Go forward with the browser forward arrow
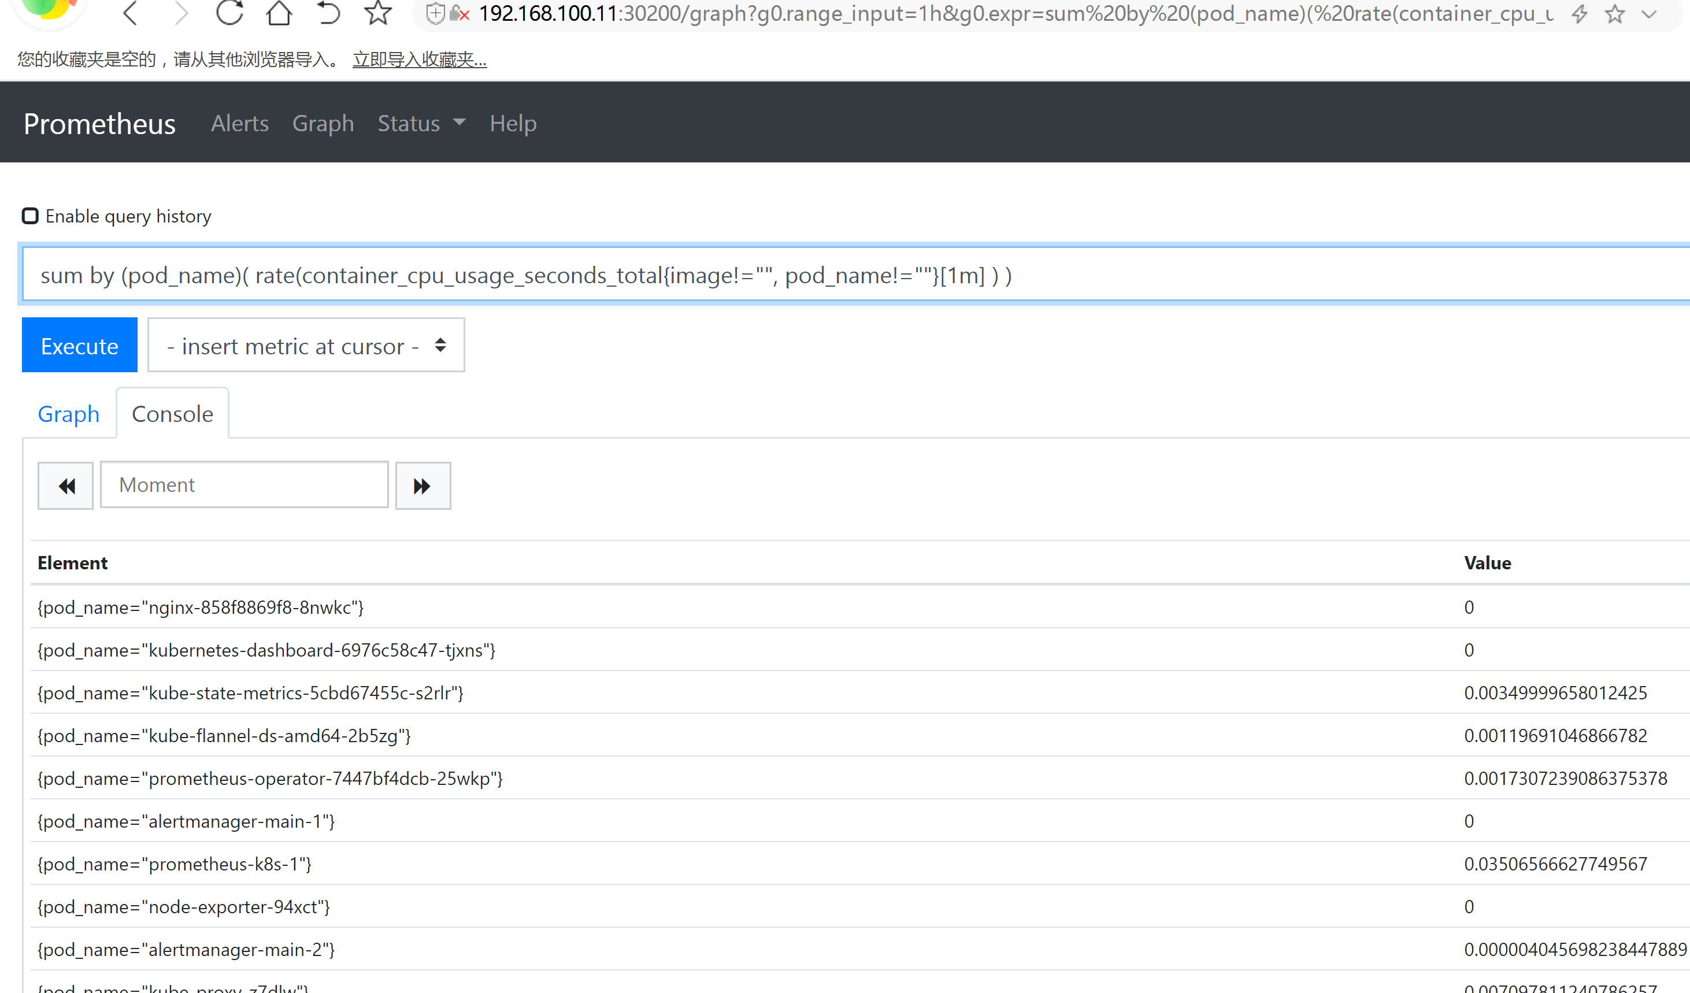The image size is (1690, 993). click(181, 13)
